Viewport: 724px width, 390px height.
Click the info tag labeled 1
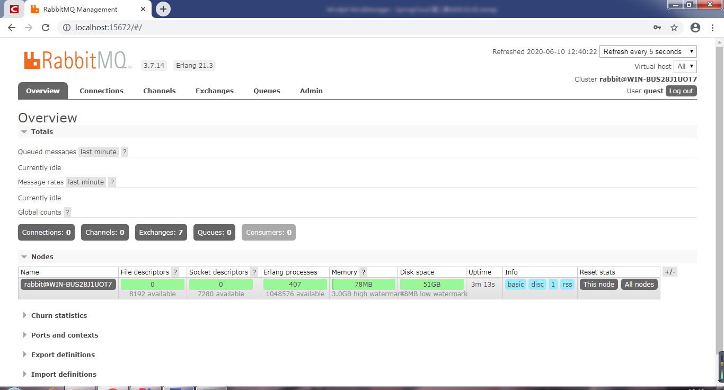(x=553, y=284)
